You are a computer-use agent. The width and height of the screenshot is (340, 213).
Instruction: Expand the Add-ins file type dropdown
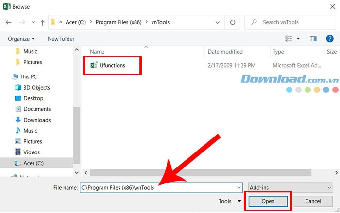click(289, 187)
